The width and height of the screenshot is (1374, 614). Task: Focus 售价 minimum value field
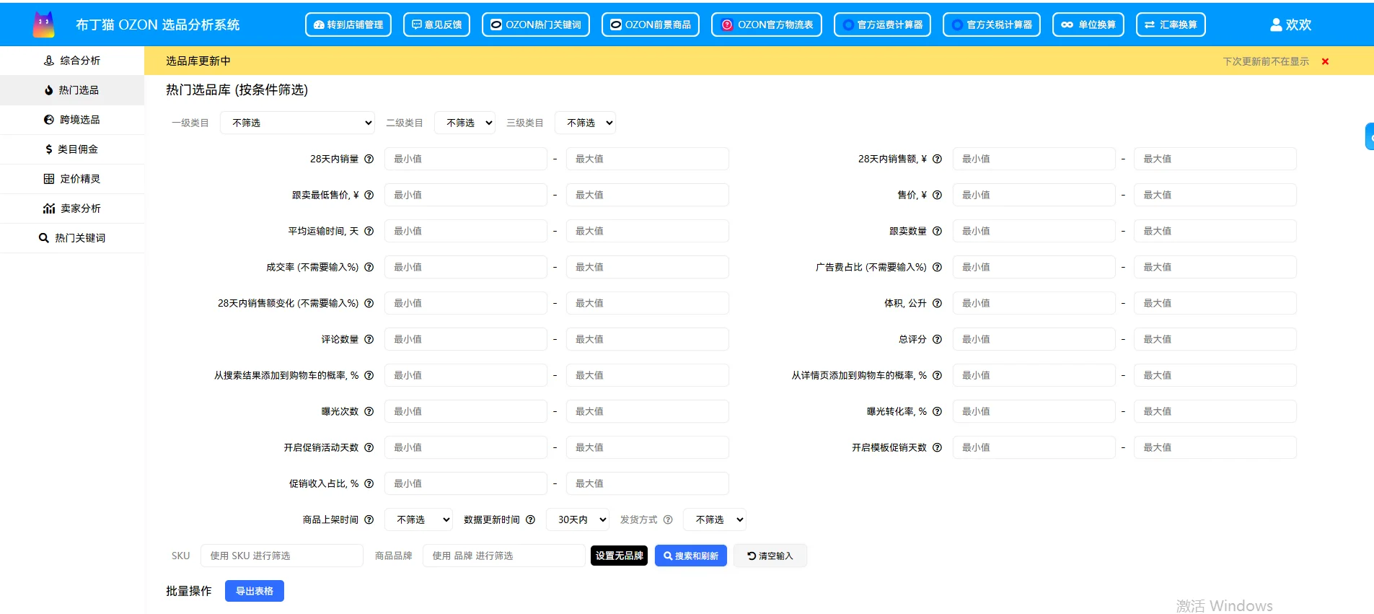[x=1034, y=195]
